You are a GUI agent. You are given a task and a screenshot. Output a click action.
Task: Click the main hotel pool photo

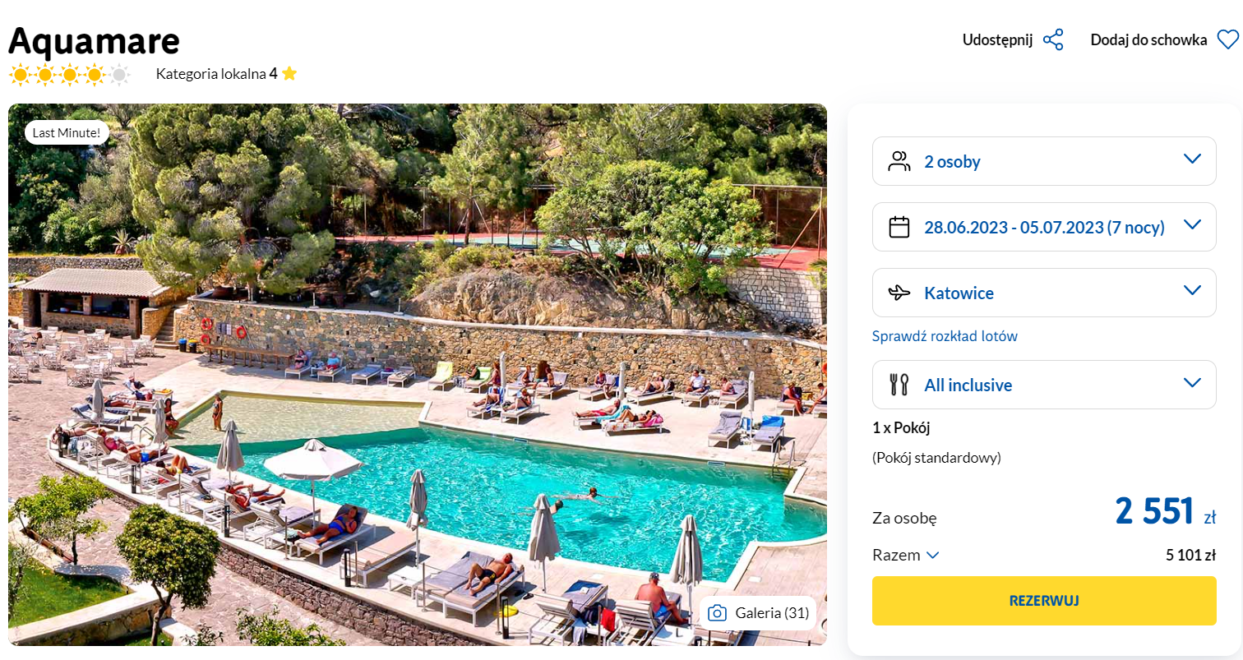tap(418, 375)
